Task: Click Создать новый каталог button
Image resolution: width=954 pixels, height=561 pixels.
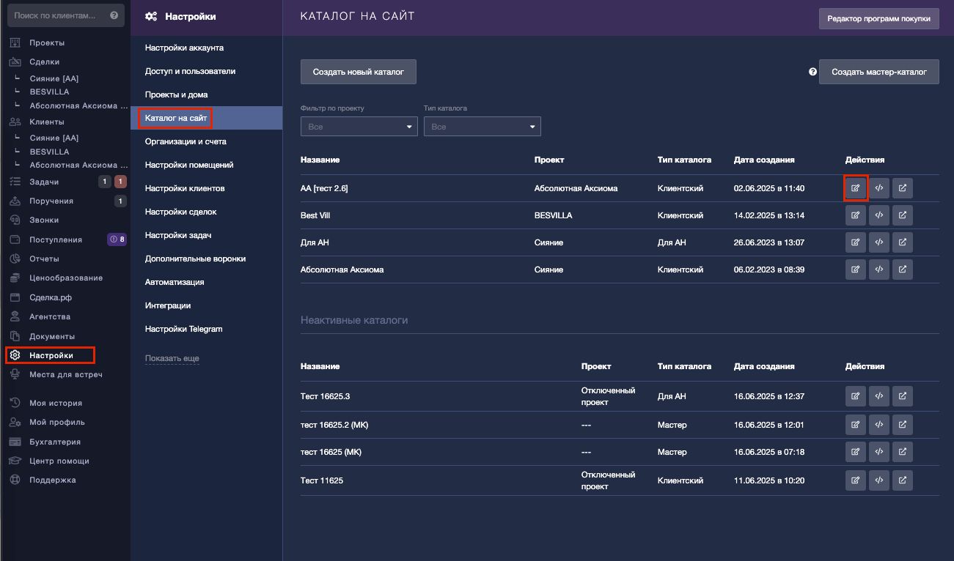Action: tap(358, 72)
